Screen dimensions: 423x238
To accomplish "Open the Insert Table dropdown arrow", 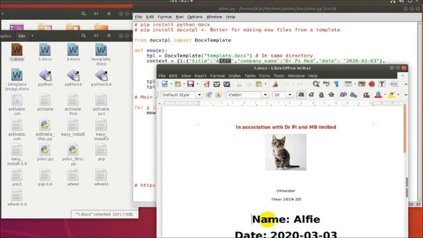I will (x=354, y=84).
